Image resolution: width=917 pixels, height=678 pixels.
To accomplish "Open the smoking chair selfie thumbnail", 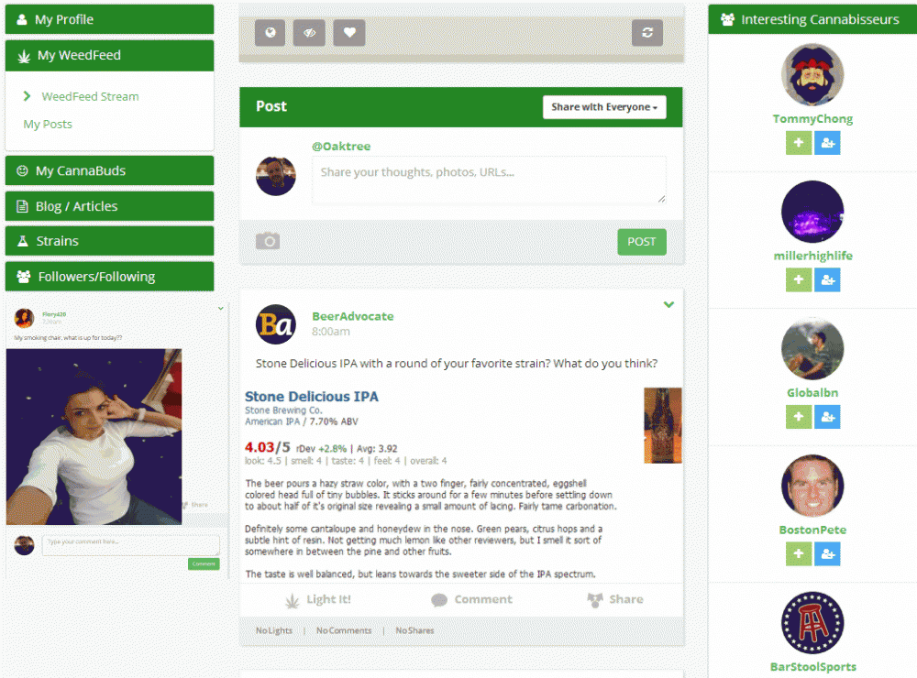I will [x=94, y=437].
